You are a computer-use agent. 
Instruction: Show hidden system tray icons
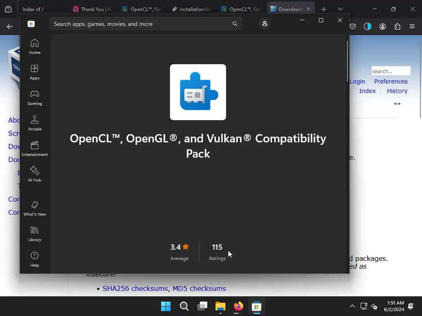click(352, 306)
